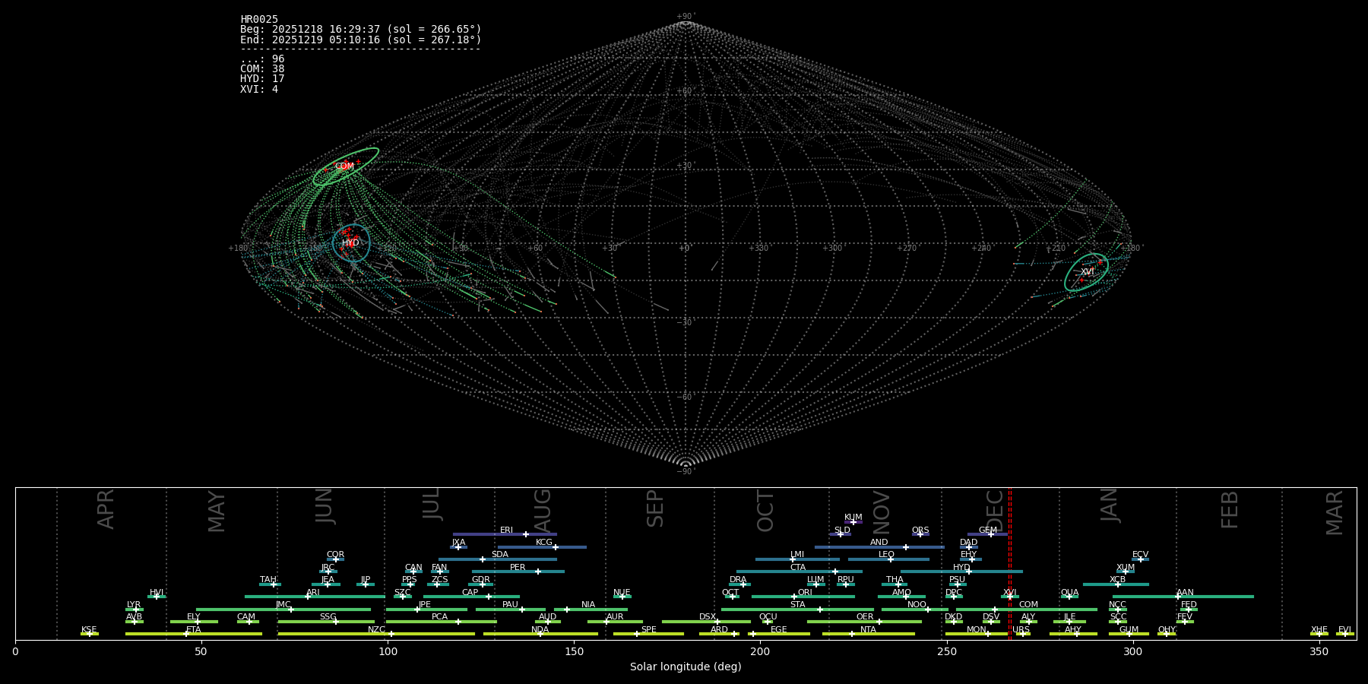Screen dimensions: 1368x684
Task: Click the KSE shower label
Action: click(89, 630)
